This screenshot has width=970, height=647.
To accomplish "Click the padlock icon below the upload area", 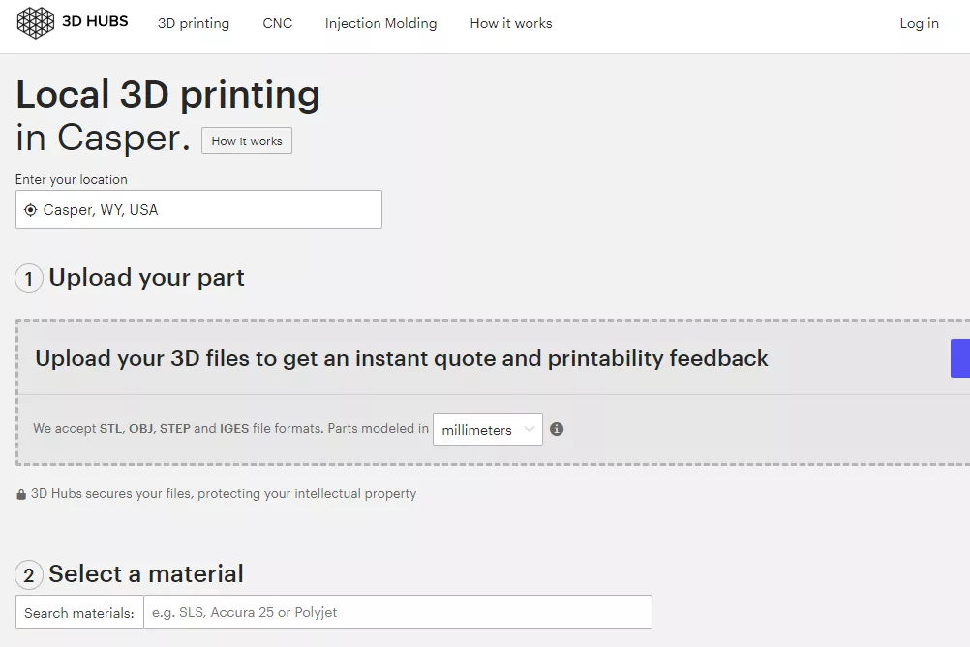I will 21,494.
